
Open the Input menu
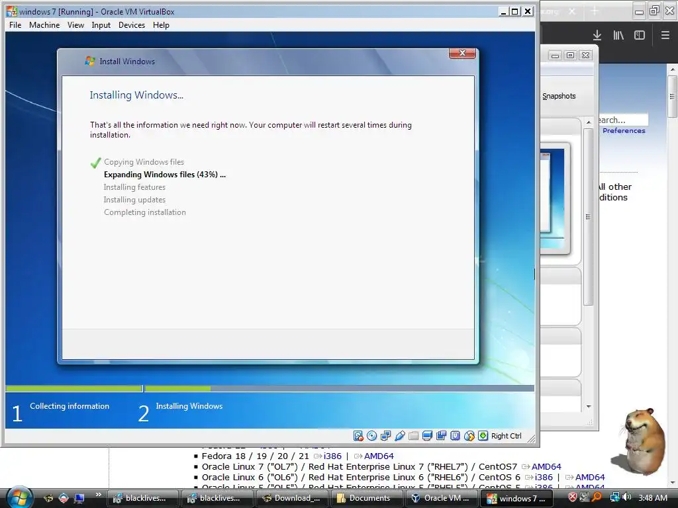[101, 25]
